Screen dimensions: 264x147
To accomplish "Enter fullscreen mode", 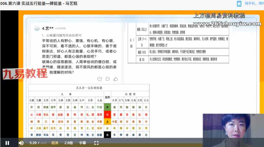I will [97, 143].
